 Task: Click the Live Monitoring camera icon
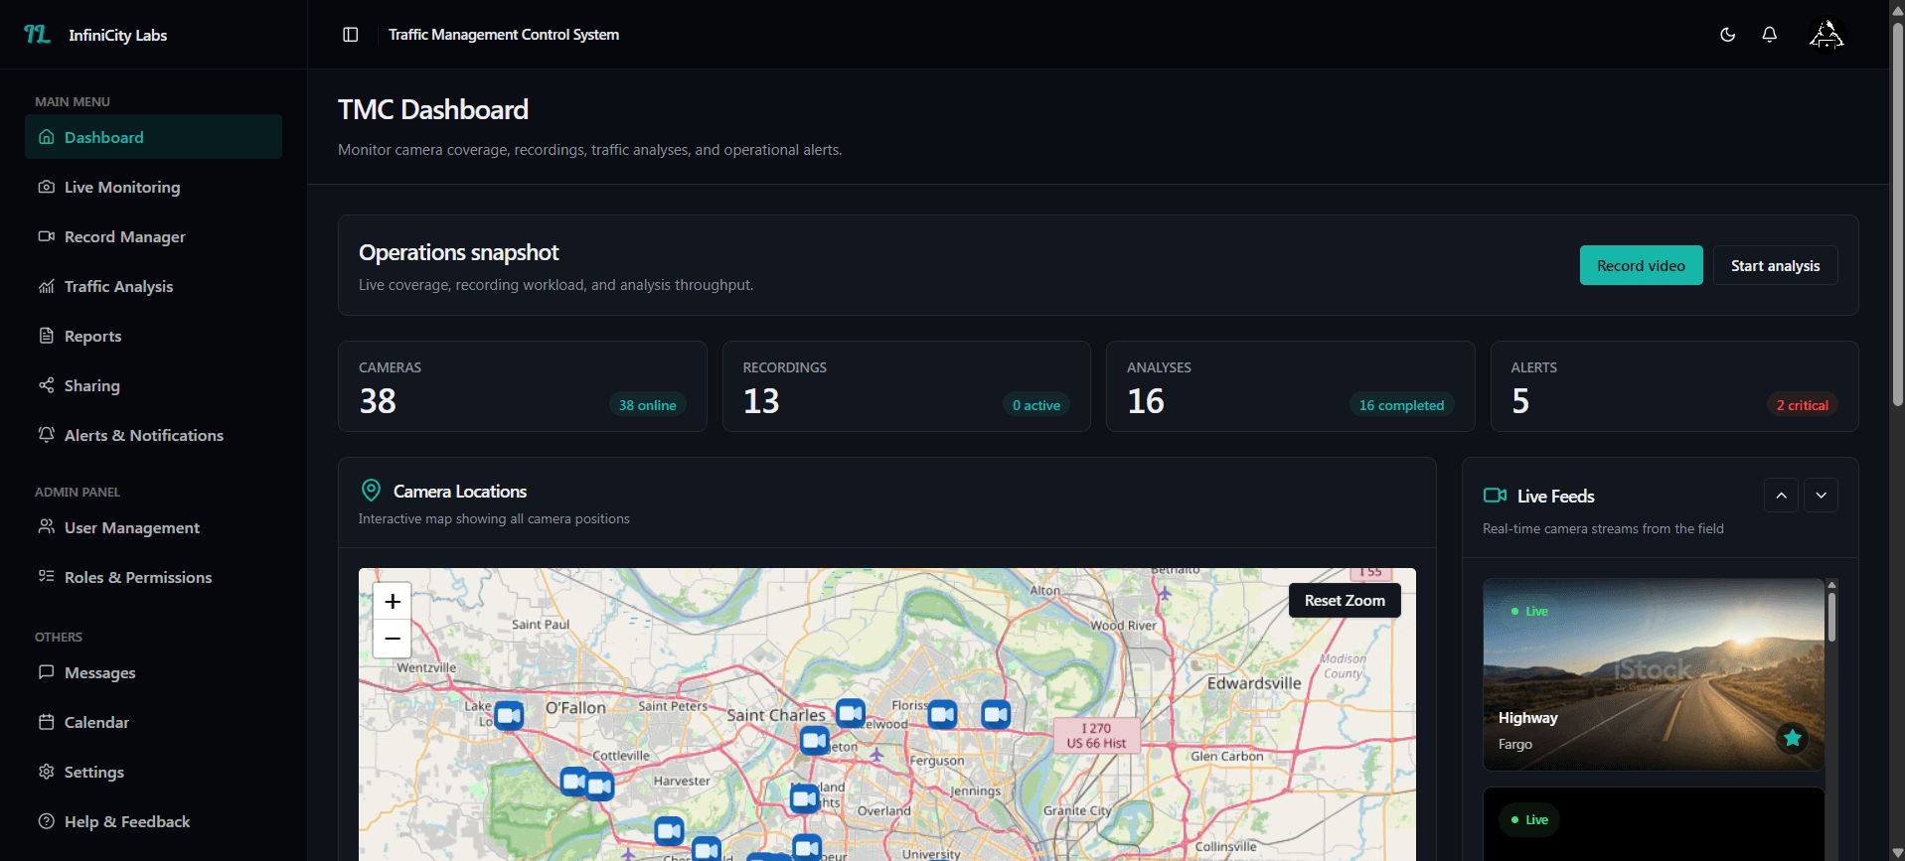[46, 187]
